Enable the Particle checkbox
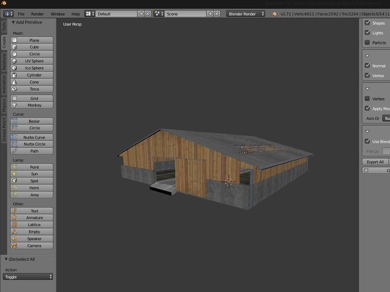The width and height of the screenshot is (390, 292). click(x=368, y=42)
